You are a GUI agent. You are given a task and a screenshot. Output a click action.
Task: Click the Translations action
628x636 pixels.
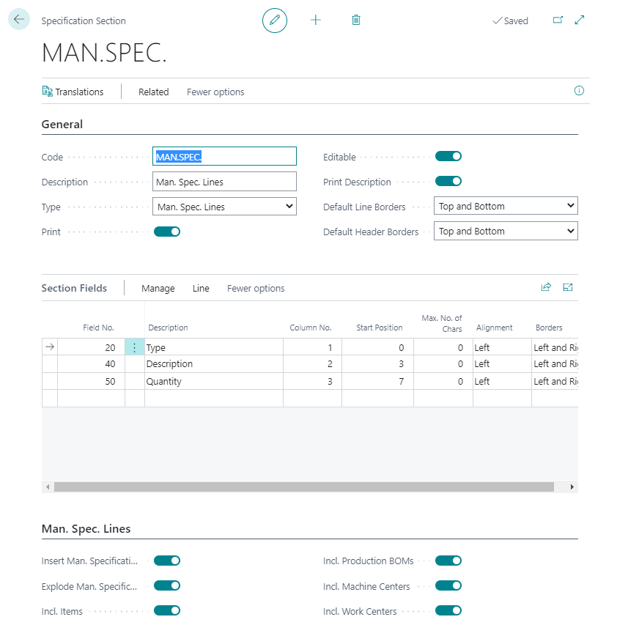tap(73, 92)
